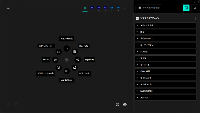Viewport: 200px width, 113px height.
Task: Click the 絵文字 label
Action: pyautogui.click(x=46, y=59)
